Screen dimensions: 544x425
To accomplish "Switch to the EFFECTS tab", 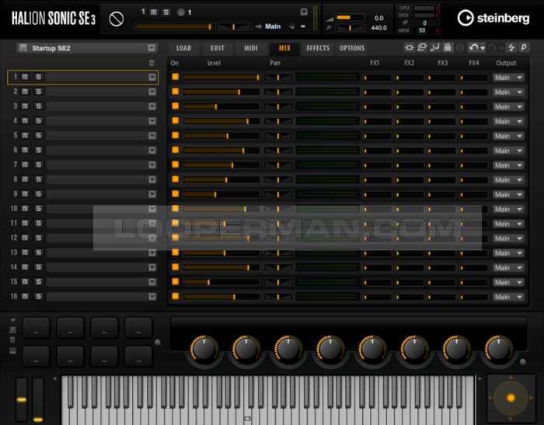I will pyautogui.click(x=318, y=48).
